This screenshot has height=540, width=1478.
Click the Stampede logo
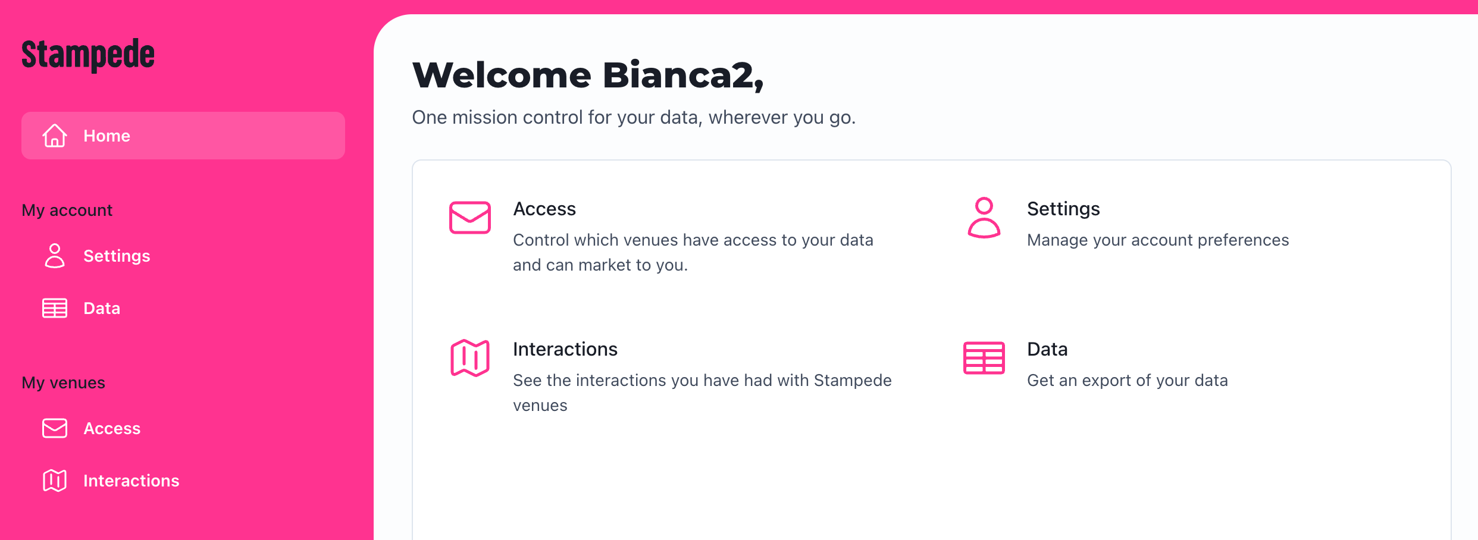coord(88,55)
